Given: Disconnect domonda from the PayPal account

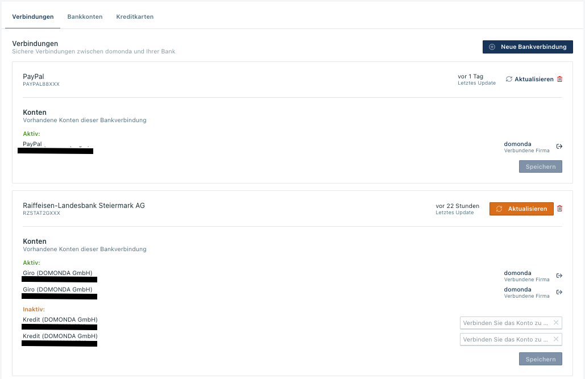Looking at the screenshot, I should pos(559,147).
